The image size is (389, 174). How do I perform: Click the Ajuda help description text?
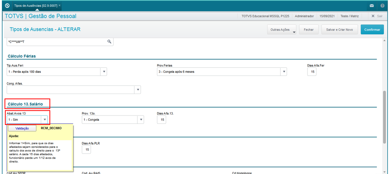pyautogui.click(x=35, y=152)
